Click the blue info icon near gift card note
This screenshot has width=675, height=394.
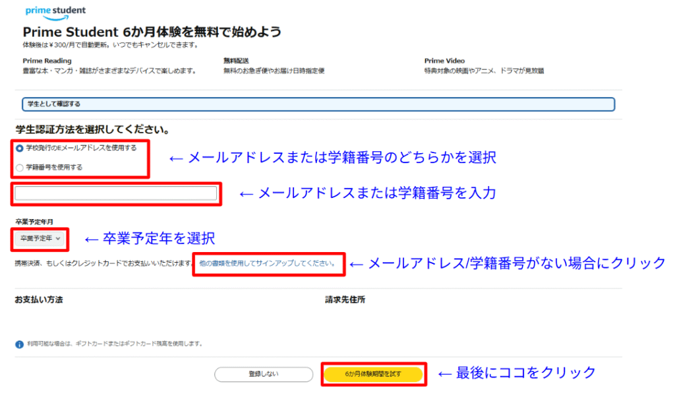[19, 345]
